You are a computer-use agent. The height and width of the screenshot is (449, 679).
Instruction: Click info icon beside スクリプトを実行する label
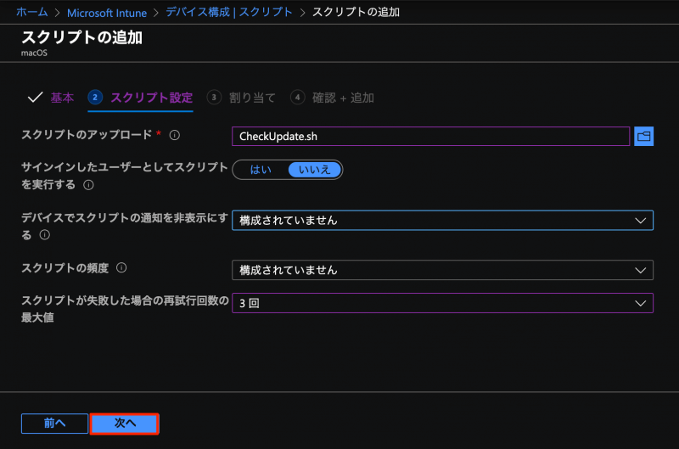[x=88, y=184]
